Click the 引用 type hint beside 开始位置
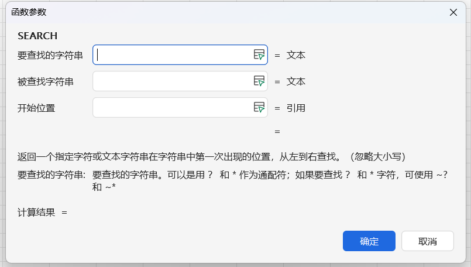This screenshot has height=267, width=471. [x=296, y=108]
